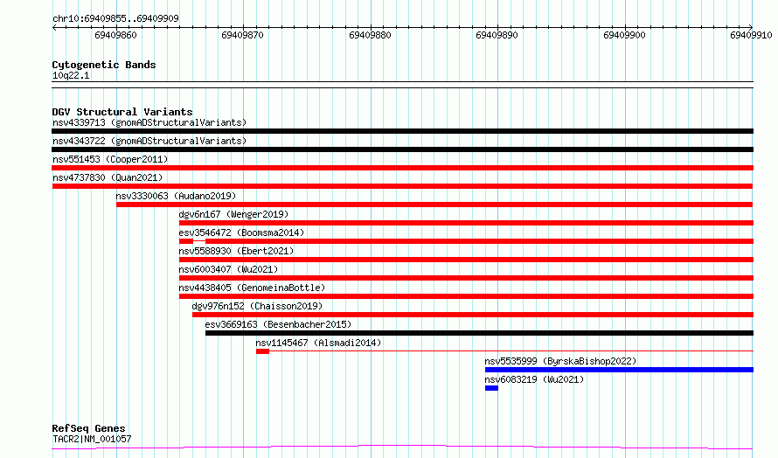
Task: Click ruler position 69409870
Action: [243, 35]
